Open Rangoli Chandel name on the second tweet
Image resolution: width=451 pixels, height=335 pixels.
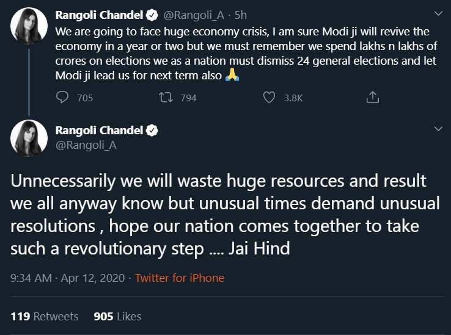(x=98, y=130)
